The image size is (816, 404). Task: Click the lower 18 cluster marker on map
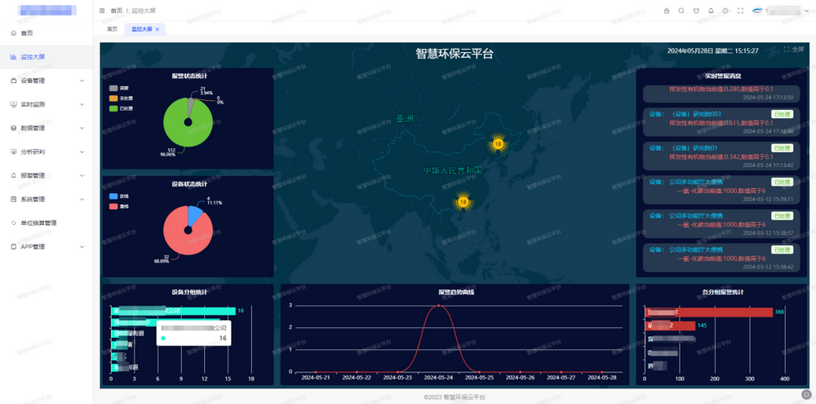[x=463, y=201]
